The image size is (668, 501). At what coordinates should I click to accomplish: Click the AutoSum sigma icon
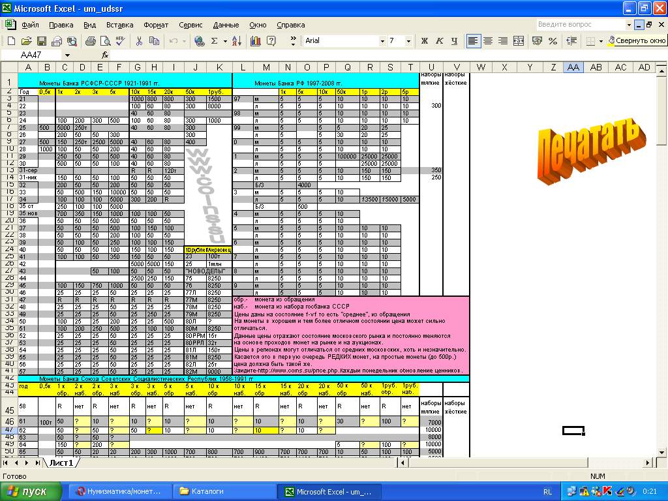coord(214,40)
